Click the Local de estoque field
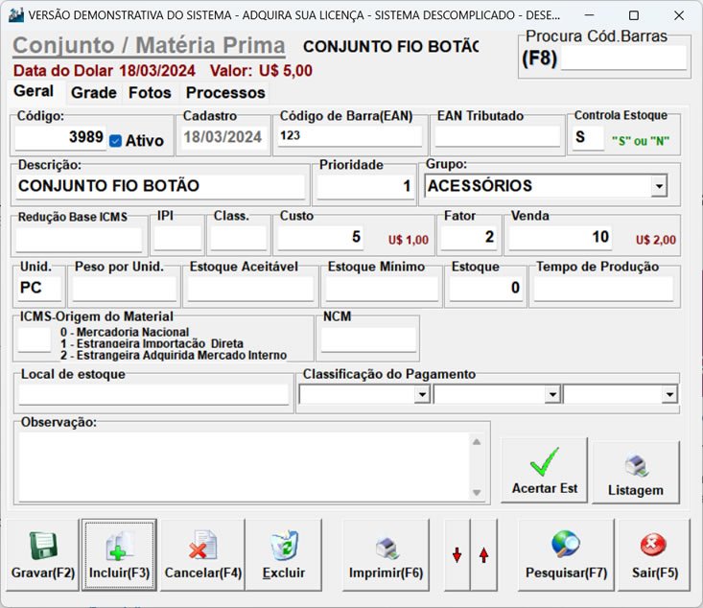Screen dimensions: 703x608 153,394
